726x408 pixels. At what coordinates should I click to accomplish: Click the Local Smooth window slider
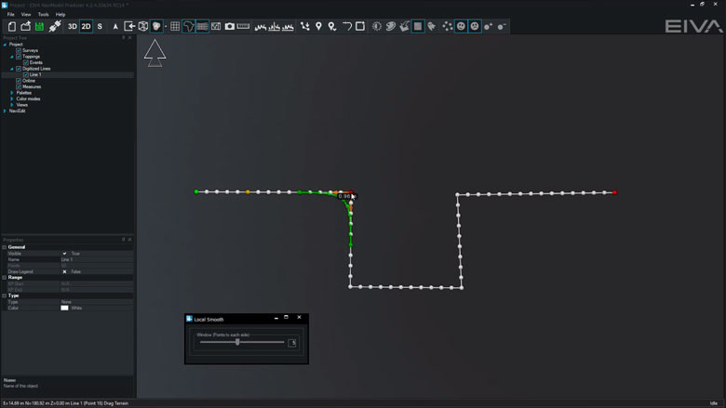point(238,342)
